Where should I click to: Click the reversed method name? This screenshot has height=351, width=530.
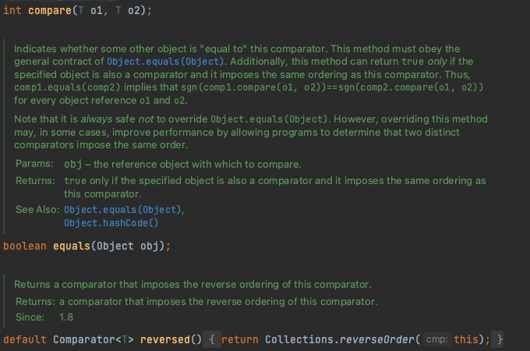[x=165, y=339]
